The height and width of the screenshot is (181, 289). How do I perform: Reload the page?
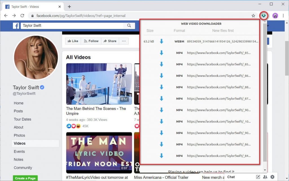click(22, 15)
